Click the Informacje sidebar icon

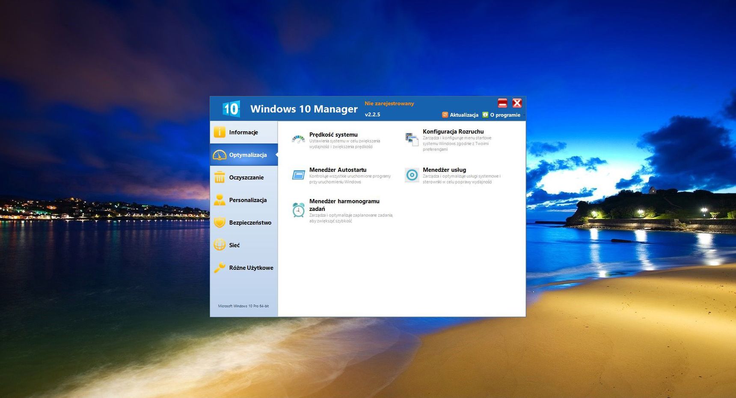click(220, 132)
